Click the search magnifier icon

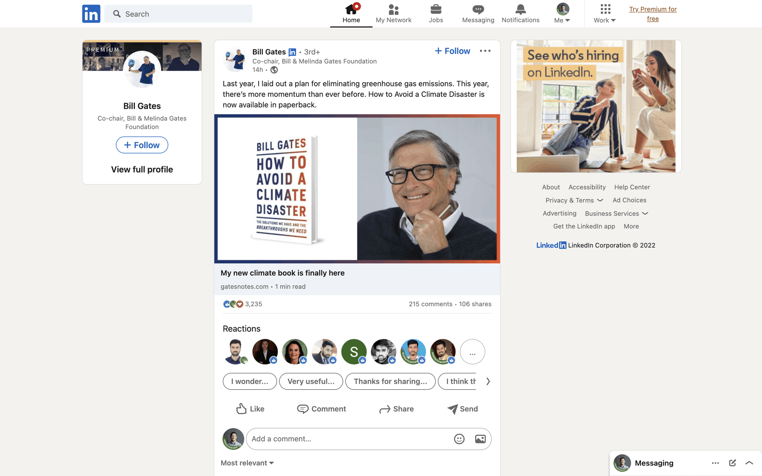pos(117,14)
